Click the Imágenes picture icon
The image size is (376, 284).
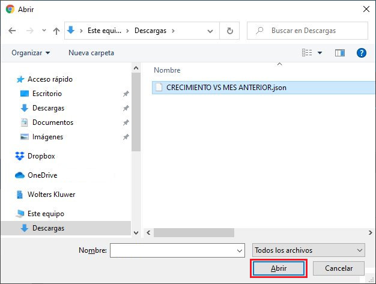25,137
